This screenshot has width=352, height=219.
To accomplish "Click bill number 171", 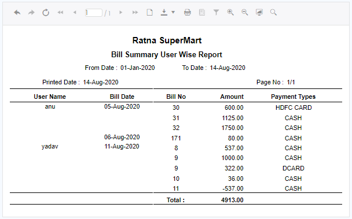I will pos(176,138).
